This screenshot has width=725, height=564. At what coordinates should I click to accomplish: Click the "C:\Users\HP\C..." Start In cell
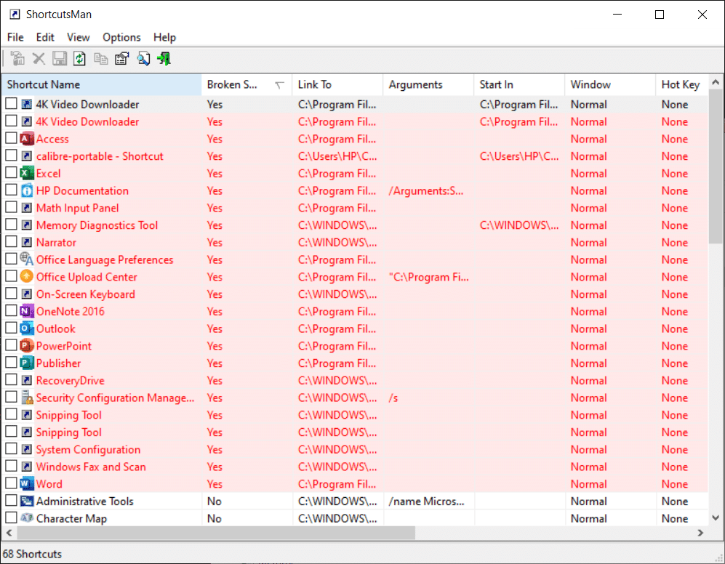click(x=519, y=156)
